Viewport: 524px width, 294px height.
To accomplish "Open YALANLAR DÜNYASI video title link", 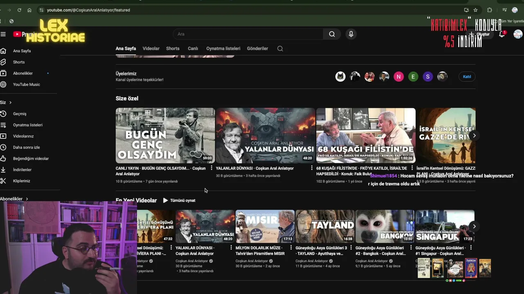I will (255, 168).
